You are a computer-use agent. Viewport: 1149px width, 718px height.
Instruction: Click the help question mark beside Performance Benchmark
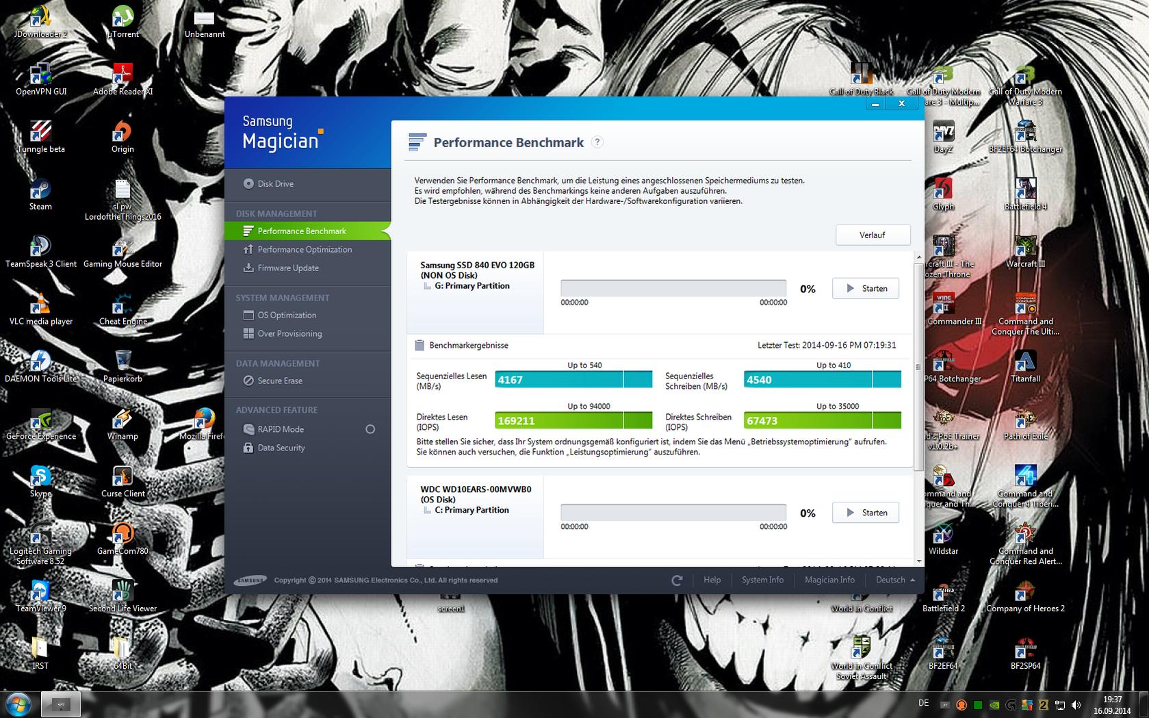[597, 142]
